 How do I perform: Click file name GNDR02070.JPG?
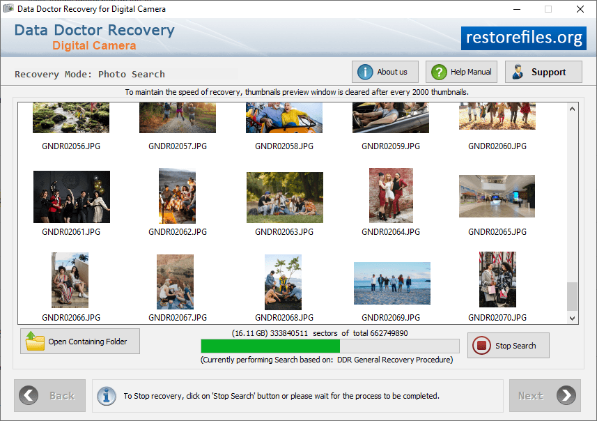coord(497,318)
